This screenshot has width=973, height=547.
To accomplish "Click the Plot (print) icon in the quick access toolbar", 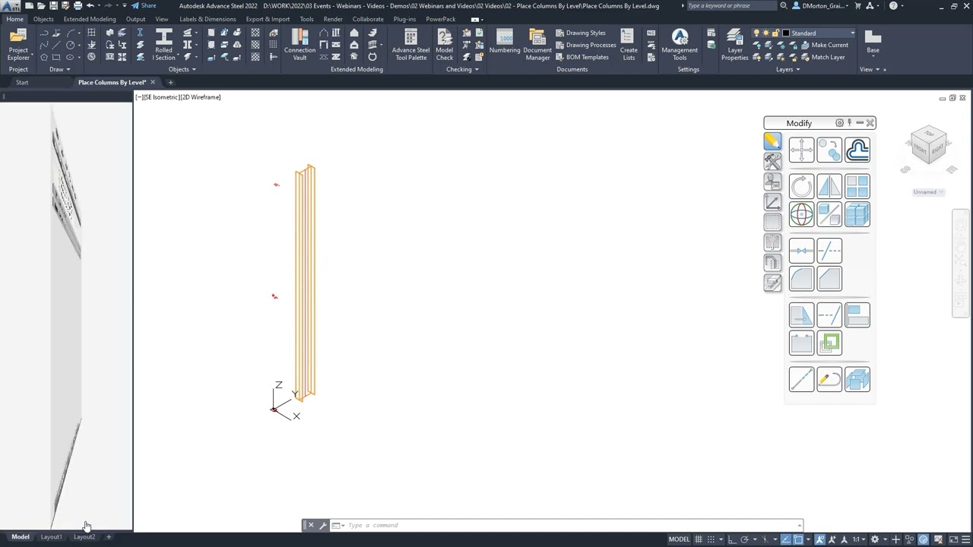I will tap(78, 5).
